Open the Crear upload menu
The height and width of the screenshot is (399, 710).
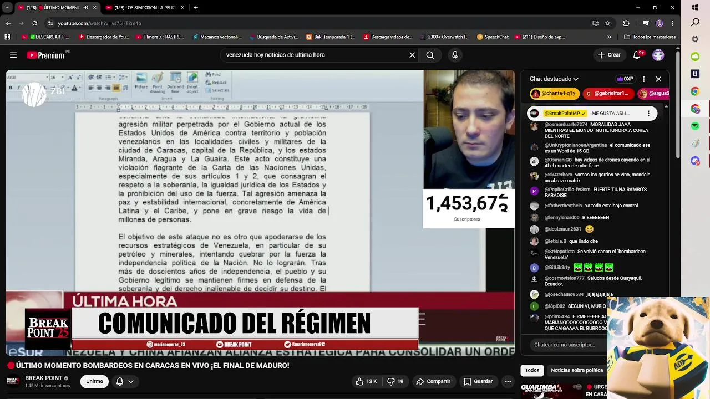(x=609, y=55)
